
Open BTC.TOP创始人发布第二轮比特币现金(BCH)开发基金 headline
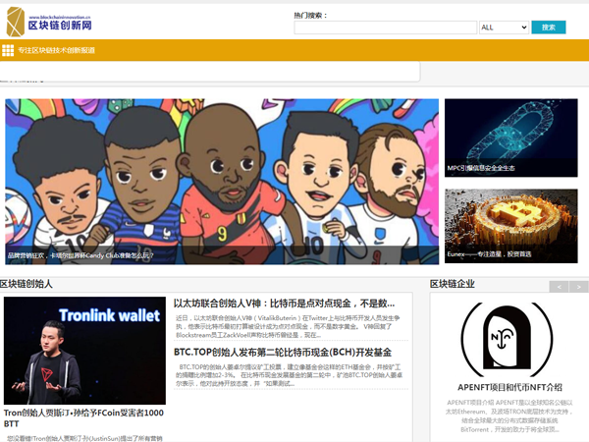click(283, 353)
